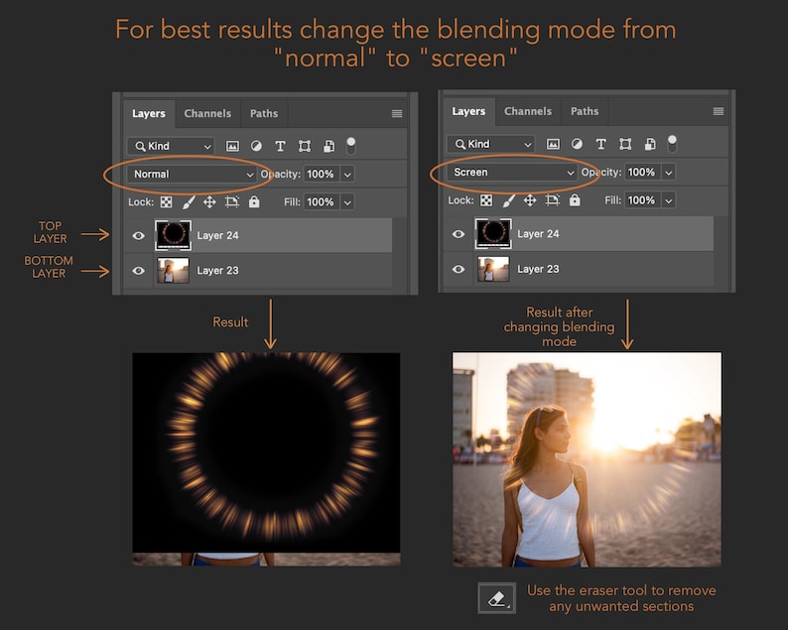The image size is (788, 630).
Task: Click adjustment layer filter icon in left panel
Action: (x=256, y=146)
